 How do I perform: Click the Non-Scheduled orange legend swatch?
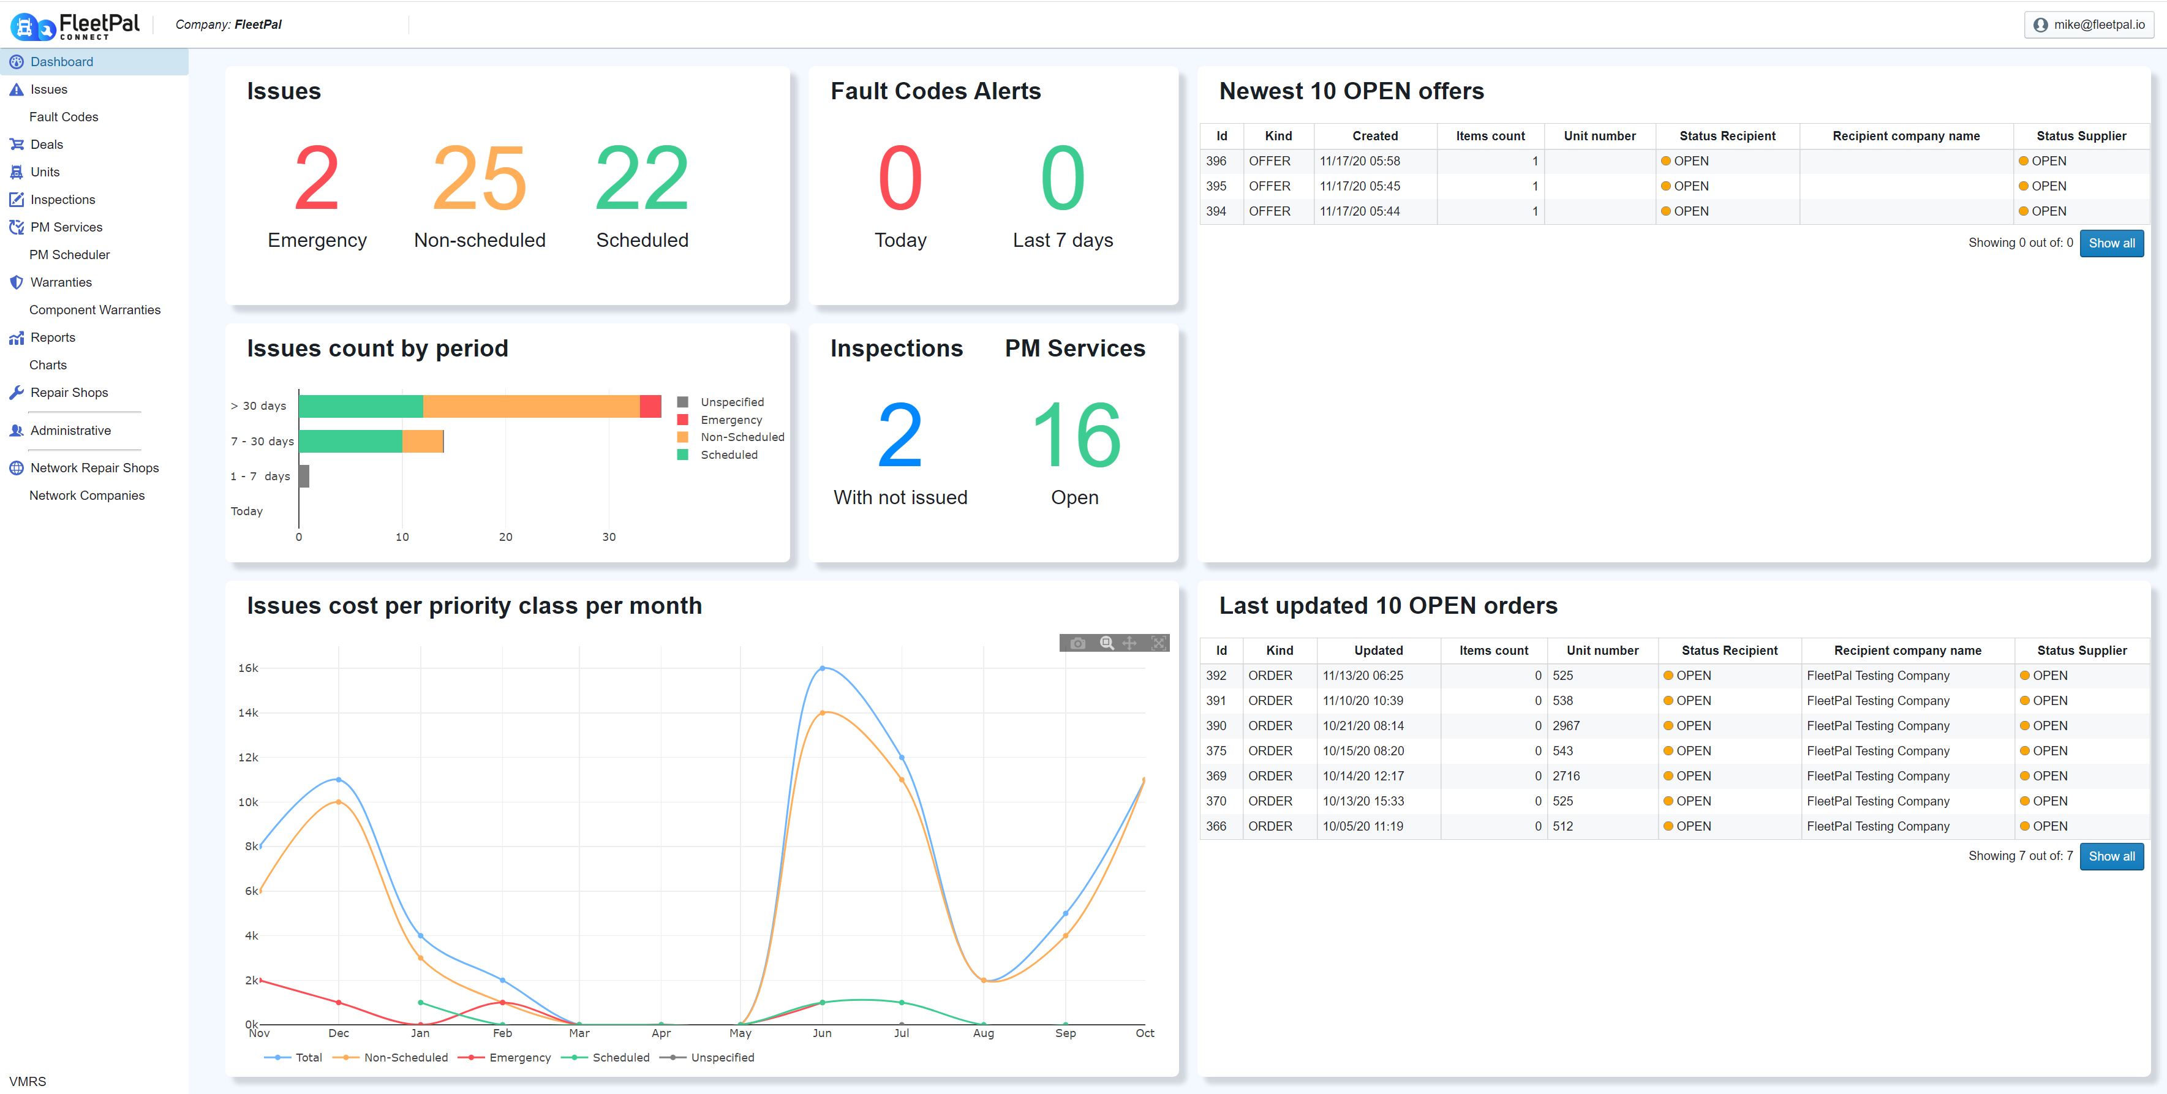point(682,437)
